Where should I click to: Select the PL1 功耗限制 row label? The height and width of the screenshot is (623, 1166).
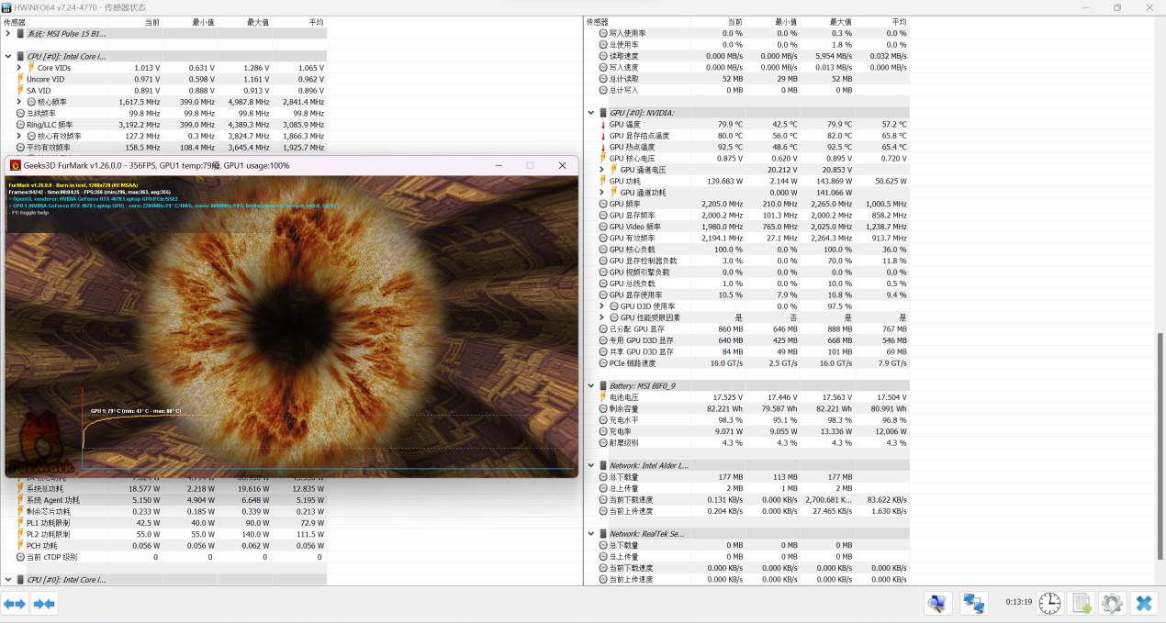point(48,523)
